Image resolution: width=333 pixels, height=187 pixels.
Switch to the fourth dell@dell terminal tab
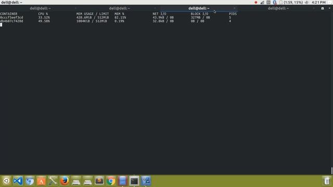(x=278, y=8)
